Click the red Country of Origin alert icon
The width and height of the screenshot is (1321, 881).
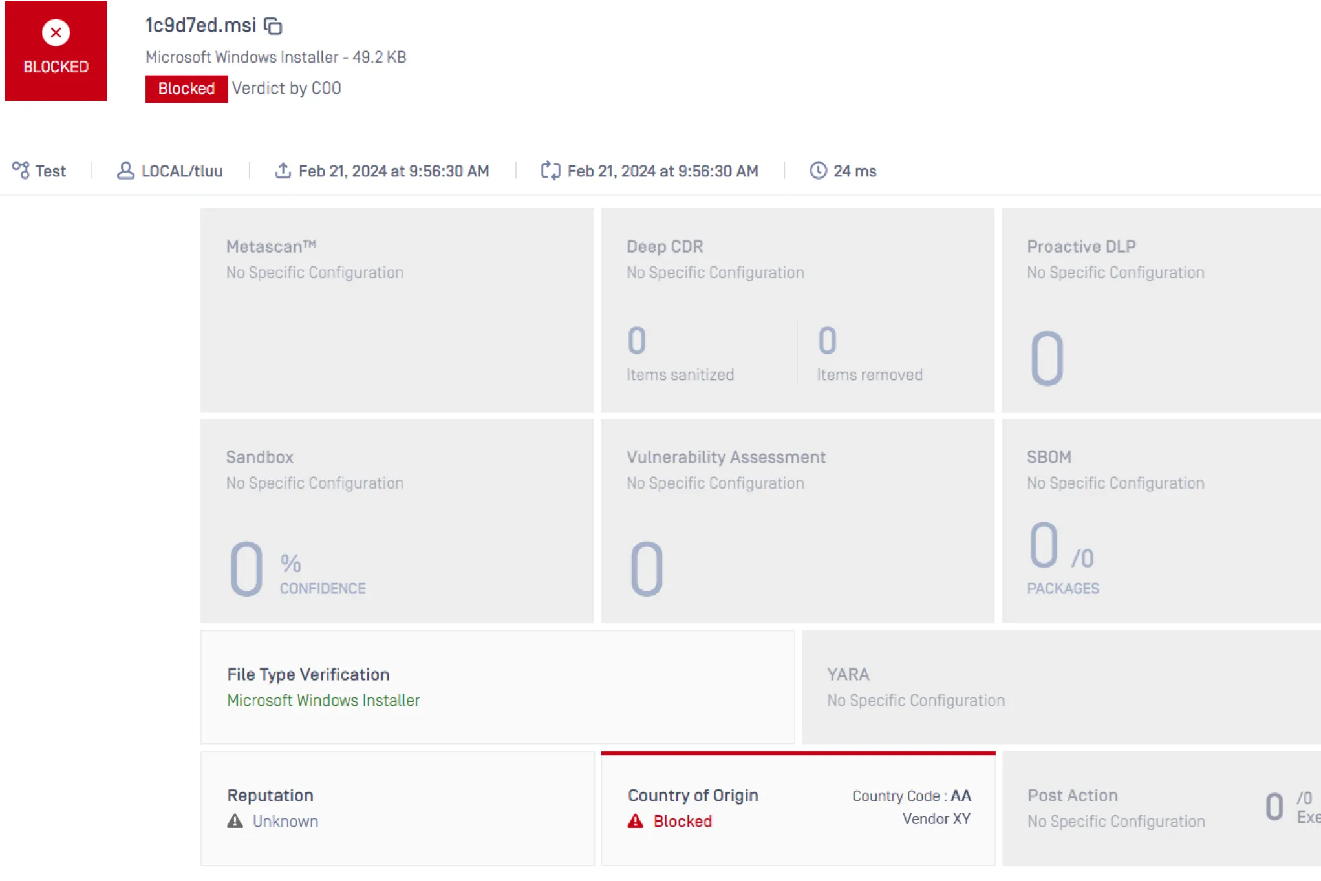pos(636,822)
